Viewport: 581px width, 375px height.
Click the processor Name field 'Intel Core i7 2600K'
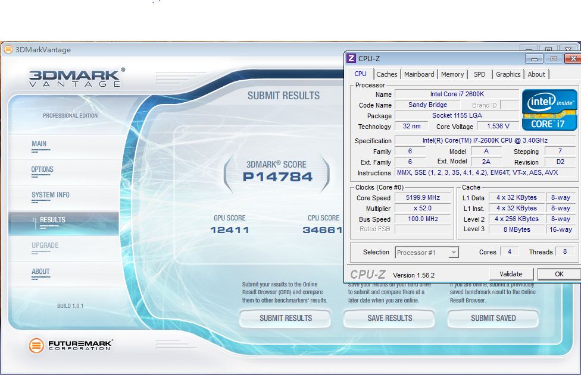pos(457,94)
